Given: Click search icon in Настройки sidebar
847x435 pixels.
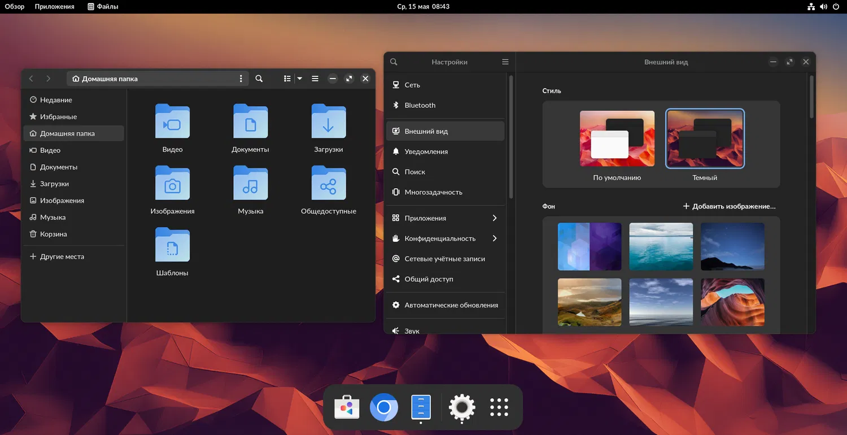Looking at the screenshot, I should pos(394,62).
